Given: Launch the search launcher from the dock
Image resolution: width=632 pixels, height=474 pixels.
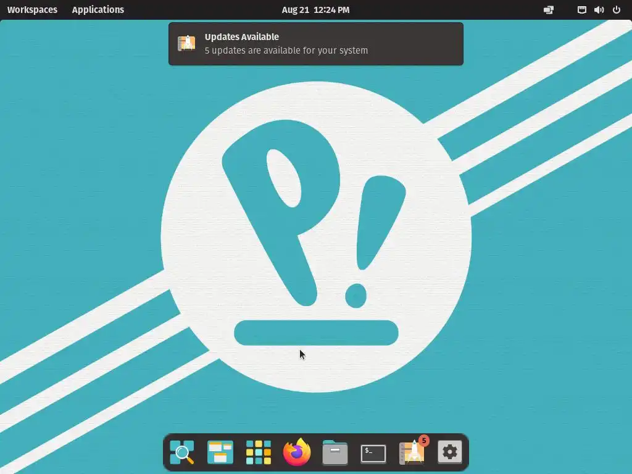Looking at the screenshot, I should point(182,452).
